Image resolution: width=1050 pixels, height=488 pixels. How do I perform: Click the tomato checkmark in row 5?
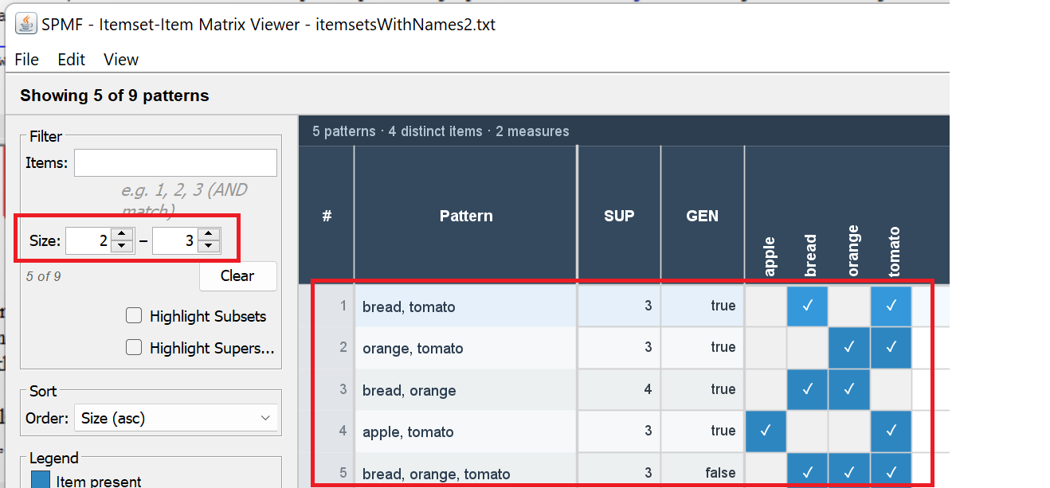coord(891,471)
